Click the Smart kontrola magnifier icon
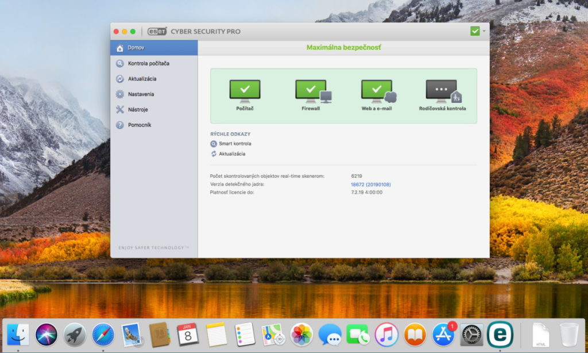Screen dimensions: 588x353 [214, 144]
